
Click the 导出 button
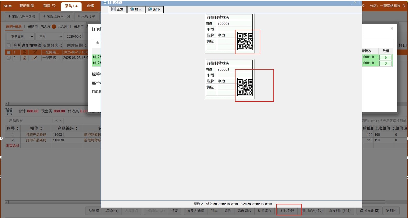point(214,210)
